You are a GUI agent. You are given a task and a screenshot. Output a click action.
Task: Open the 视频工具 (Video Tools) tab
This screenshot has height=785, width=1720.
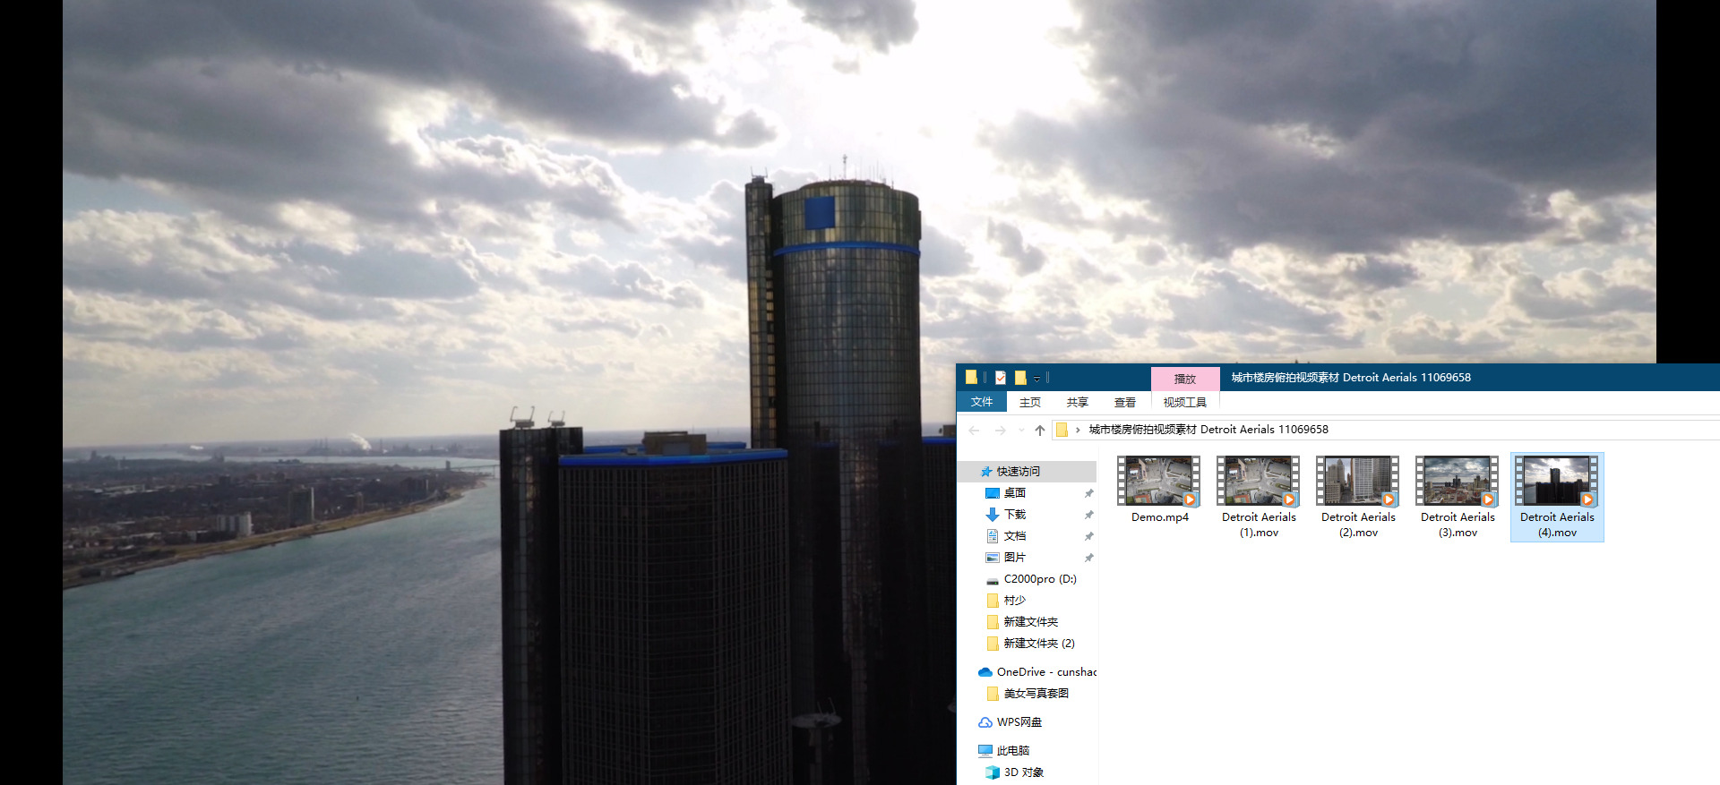point(1184,403)
